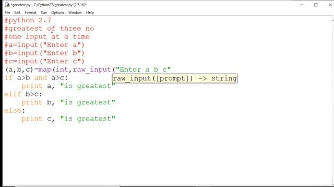This screenshot has height=187, width=334.
Task: Open the Edit menu
Action: pyautogui.click(x=17, y=12)
